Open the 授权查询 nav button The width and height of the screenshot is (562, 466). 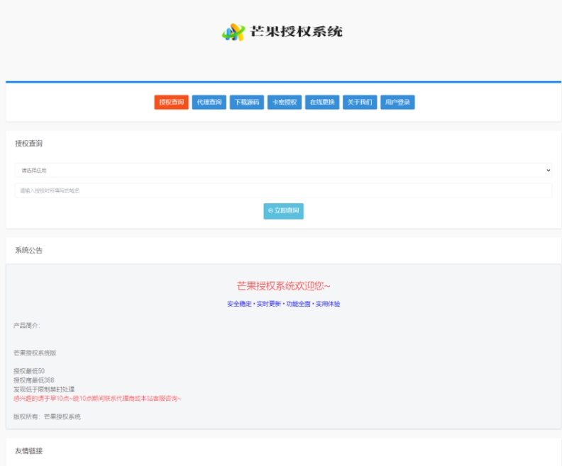pos(171,102)
